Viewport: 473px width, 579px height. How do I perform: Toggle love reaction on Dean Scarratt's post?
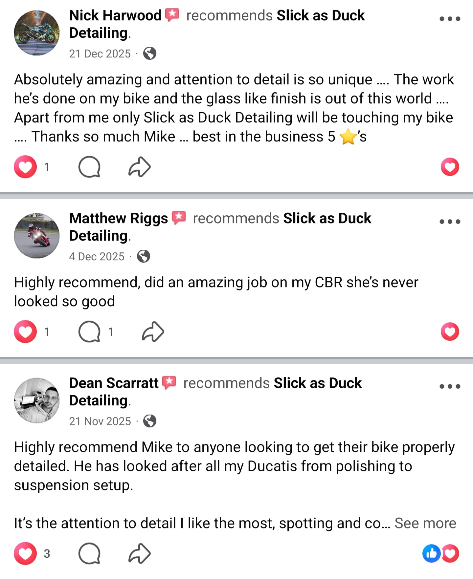[25, 554]
